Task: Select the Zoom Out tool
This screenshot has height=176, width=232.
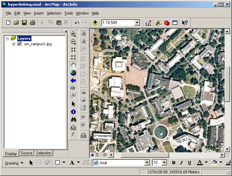Action: 73,42
